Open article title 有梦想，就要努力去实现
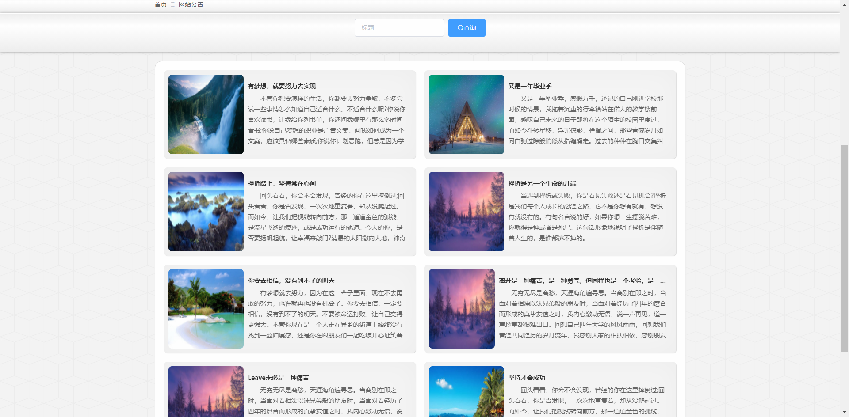The height and width of the screenshot is (417, 849). (x=282, y=86)
